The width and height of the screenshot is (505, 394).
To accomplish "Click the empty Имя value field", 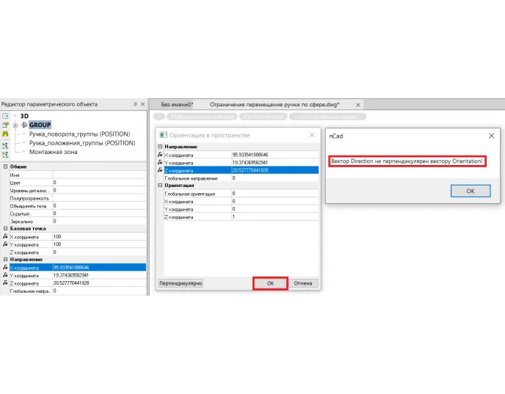I will (x=99, y=175).
